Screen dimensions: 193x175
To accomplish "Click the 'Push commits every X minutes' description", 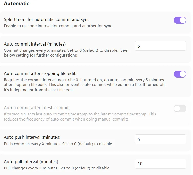I will pyautogui.click(x=58, y=144).
